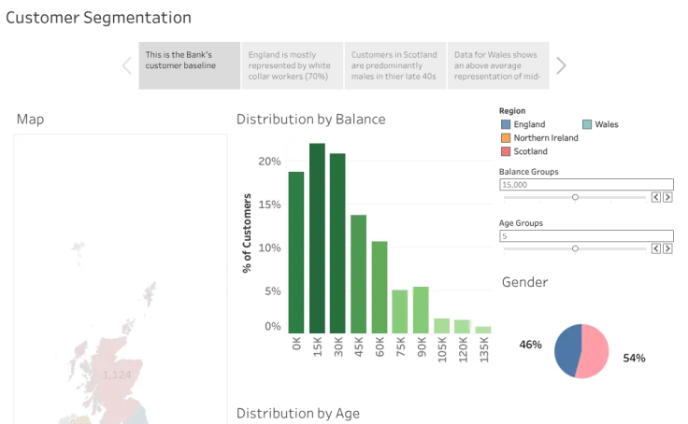
Task: Click the England blue legend swatch
Action: pos(506,124)
